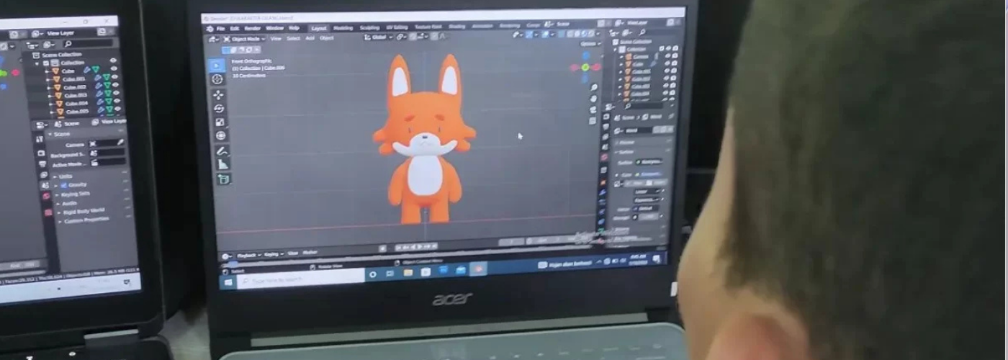This screenshot has width=1008, height=360.
Task: Open the Playback popover in timeline
Action: click(247, 255)
